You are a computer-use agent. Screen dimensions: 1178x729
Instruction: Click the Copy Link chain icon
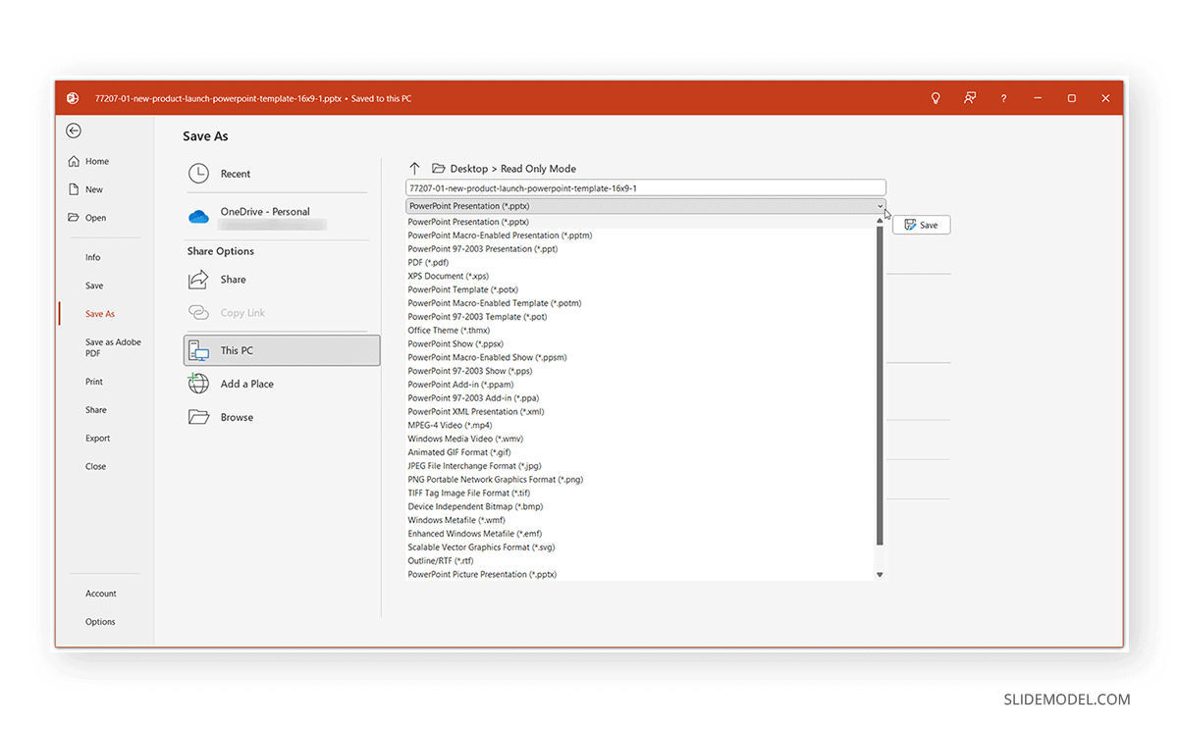pos(198,313)
